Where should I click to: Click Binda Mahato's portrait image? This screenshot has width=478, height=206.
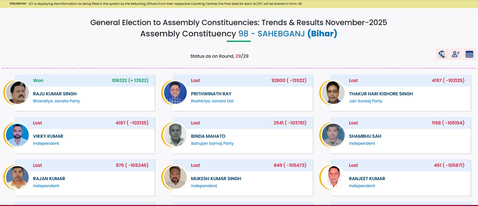tap(175, 135)
